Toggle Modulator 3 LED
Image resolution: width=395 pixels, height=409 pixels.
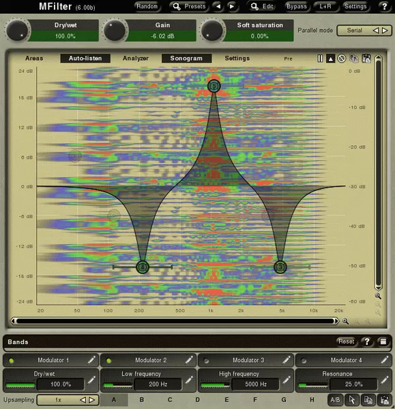pos(206,361)
